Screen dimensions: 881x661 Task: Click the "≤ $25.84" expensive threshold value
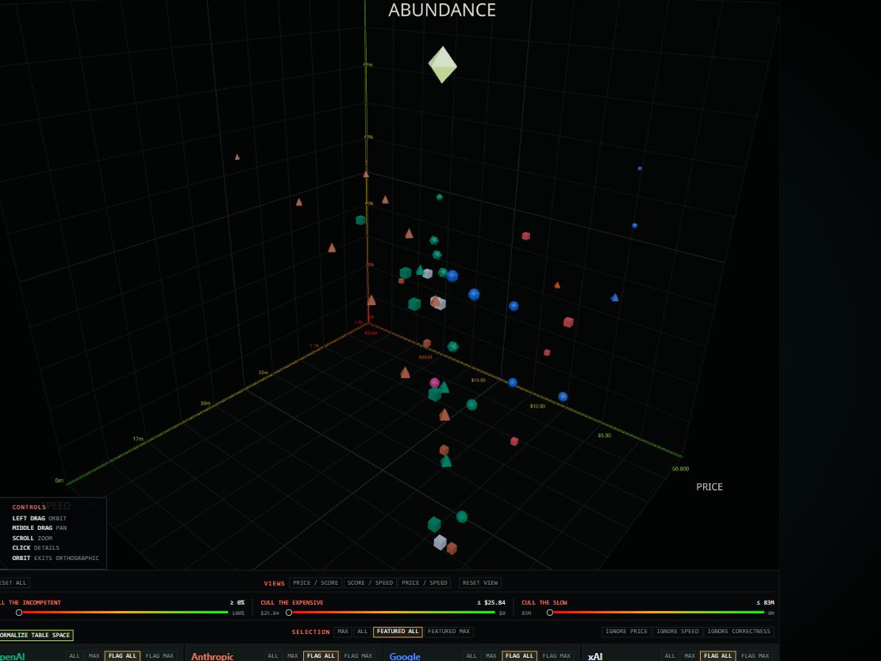[x=491, y=602]
